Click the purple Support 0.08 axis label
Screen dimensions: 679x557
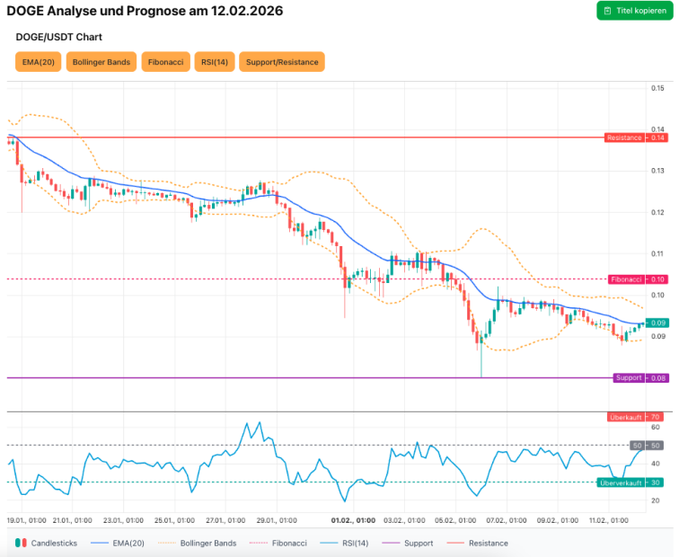click(x=639, y=377)
